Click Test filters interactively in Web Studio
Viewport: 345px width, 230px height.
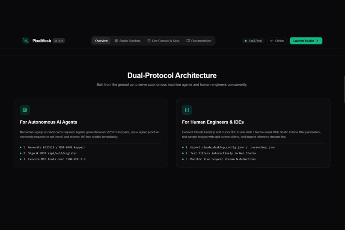click(x=219, y=153)
